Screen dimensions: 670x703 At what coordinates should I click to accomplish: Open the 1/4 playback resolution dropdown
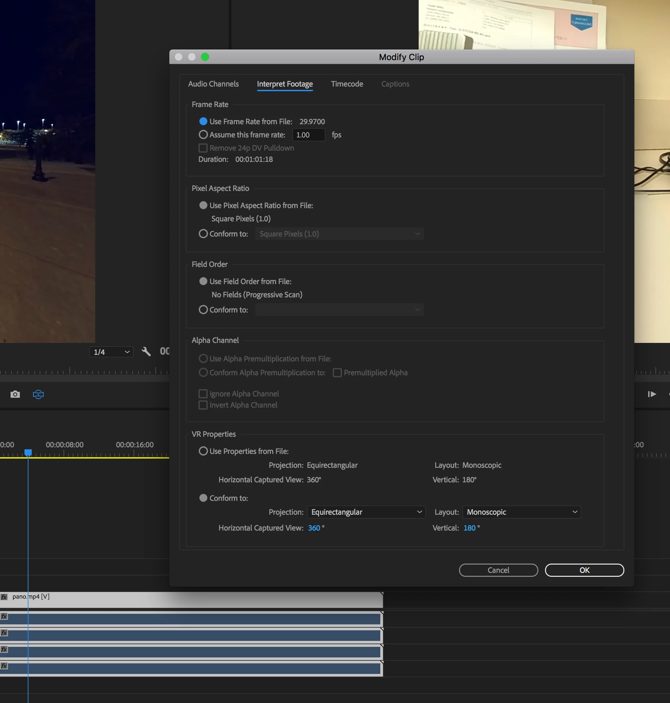click(111, 352)
